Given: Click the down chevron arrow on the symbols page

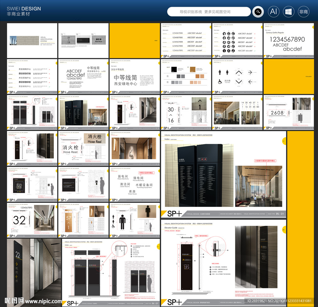Looking at the screenshot, I should coord(239,82).
